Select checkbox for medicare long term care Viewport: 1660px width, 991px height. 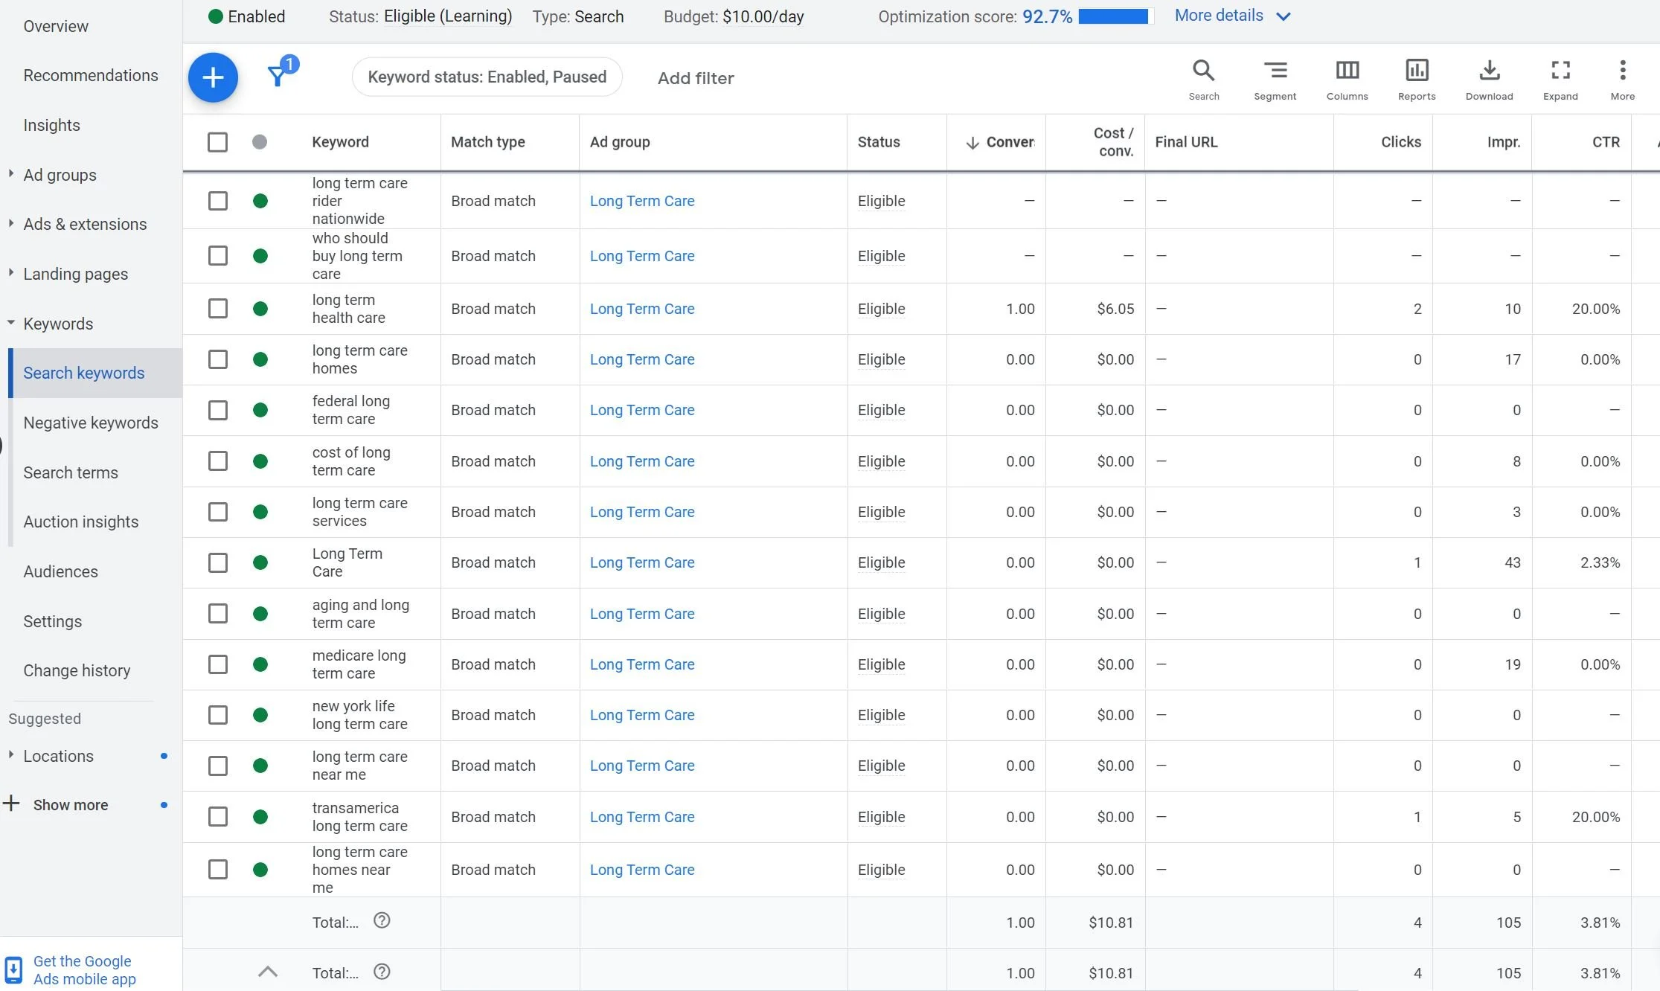point(217,664)
